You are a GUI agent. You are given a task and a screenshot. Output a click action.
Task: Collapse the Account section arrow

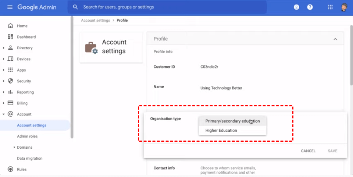pyautogui.click(x=4, y=114)
